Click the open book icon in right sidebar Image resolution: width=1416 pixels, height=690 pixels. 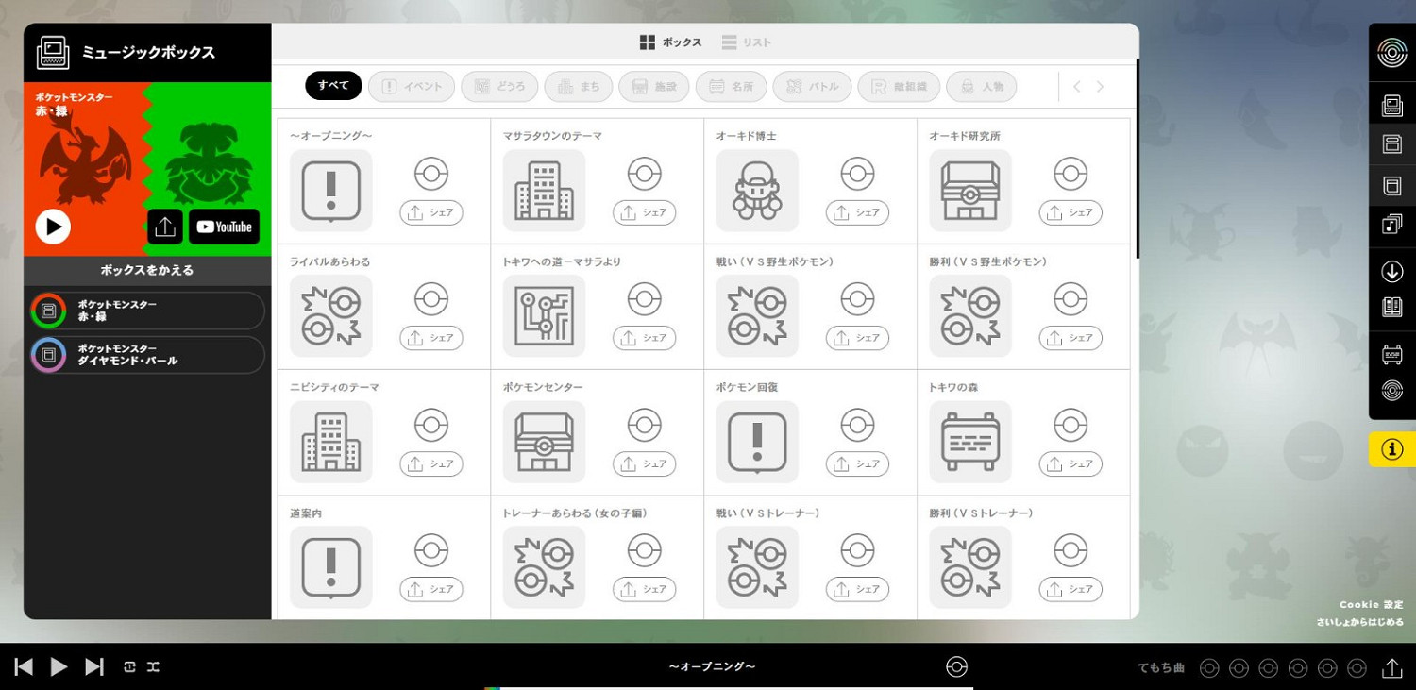1391,307
